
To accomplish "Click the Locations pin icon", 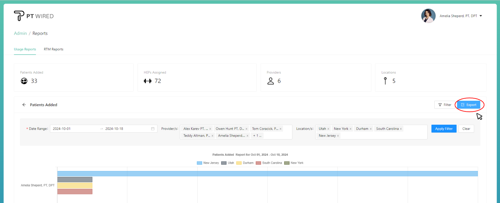I will click(385, 81).
